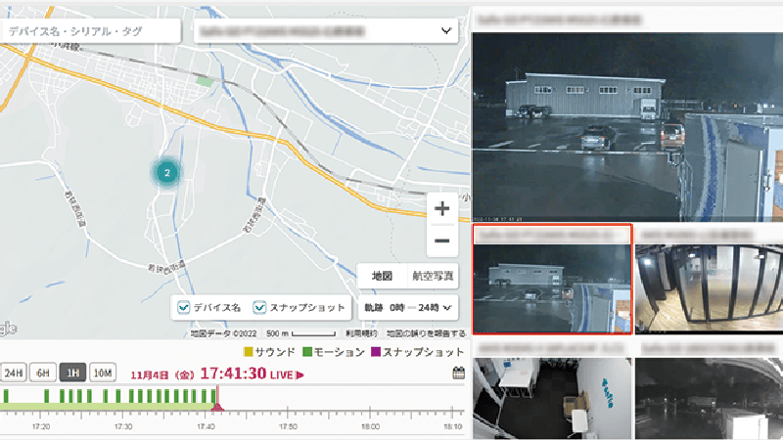Click the 17:41:30 current time display
Image resolution: width=783 pixels, height=440 pixels.
(233, 374)
